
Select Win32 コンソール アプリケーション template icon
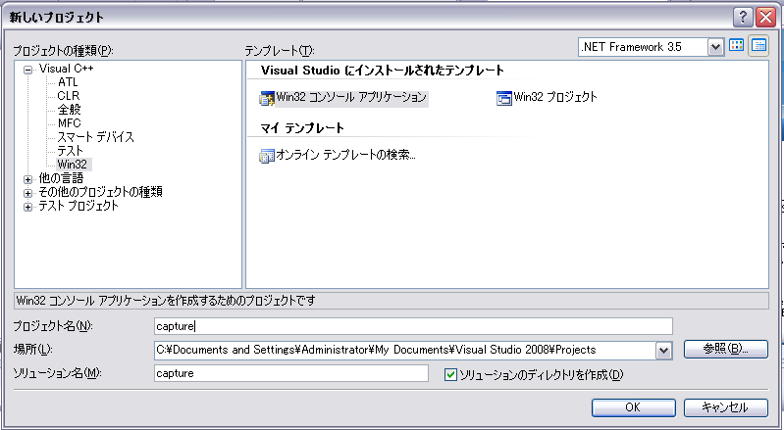(x=267, y=98)
